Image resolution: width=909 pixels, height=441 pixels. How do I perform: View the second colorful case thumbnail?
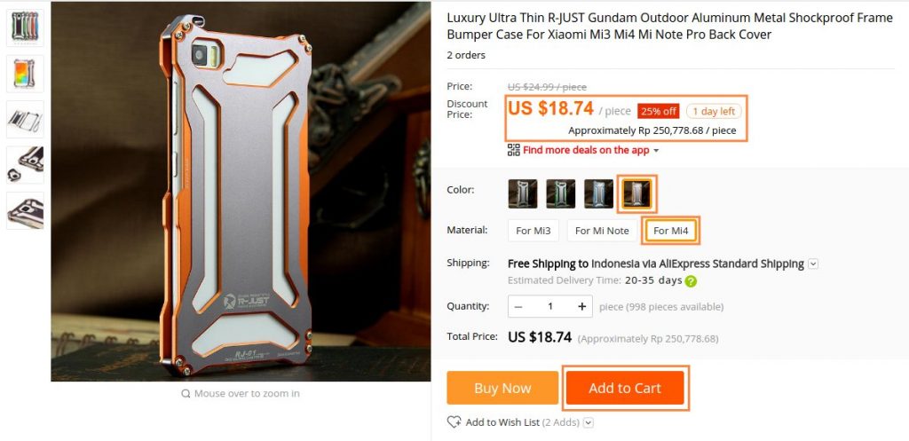tap(25, 74)
